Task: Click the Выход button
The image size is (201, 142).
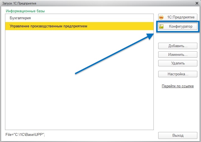Action: (x=178, y=135)
